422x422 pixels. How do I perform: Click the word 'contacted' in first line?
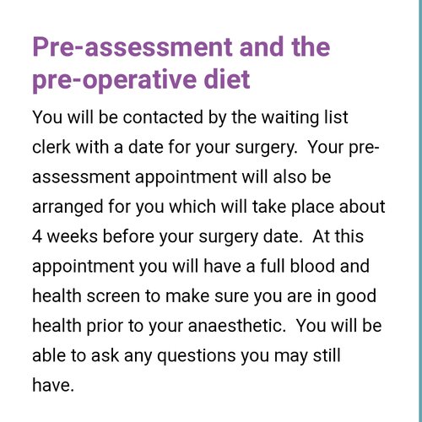163,117
